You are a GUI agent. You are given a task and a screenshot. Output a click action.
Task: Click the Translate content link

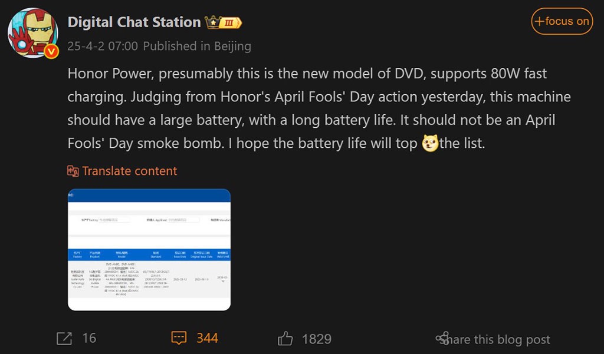coord(129,171)
